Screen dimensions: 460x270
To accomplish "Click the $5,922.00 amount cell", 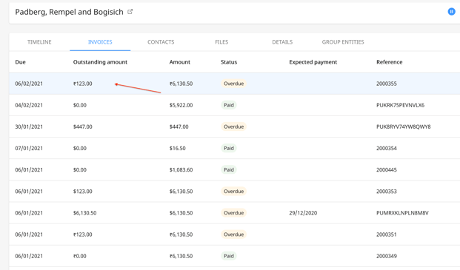I will pos(181,105).
